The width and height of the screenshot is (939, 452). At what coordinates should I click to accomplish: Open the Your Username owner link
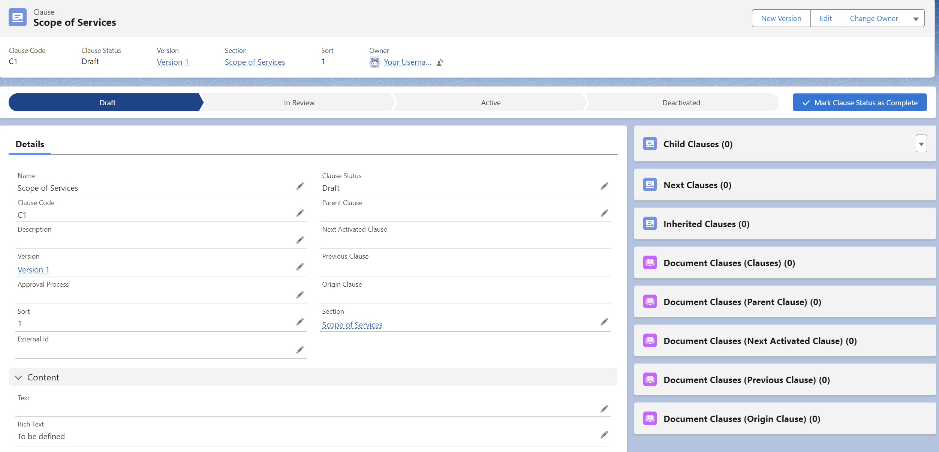[407, 62]
